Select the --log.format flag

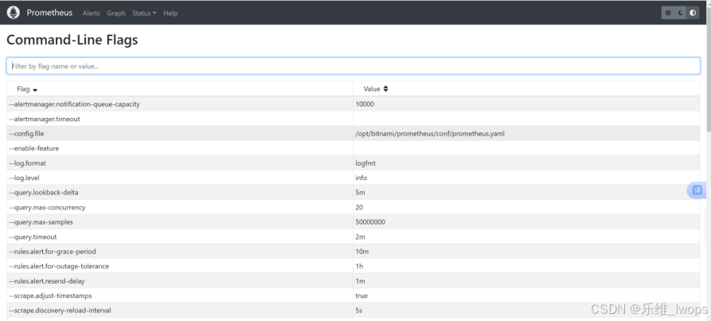click(28, 163)
